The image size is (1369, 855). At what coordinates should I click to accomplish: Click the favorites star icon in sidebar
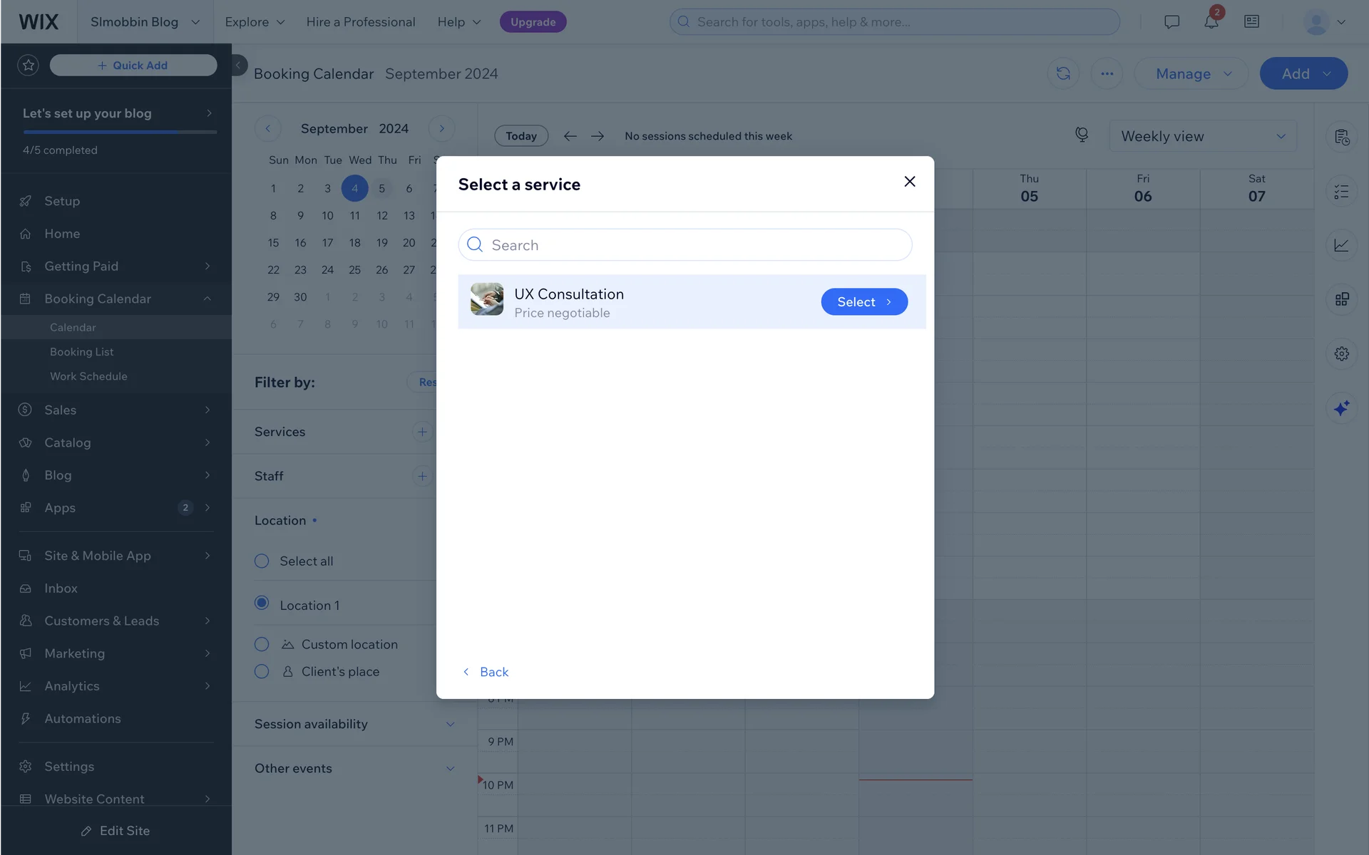tap(29, 66)
